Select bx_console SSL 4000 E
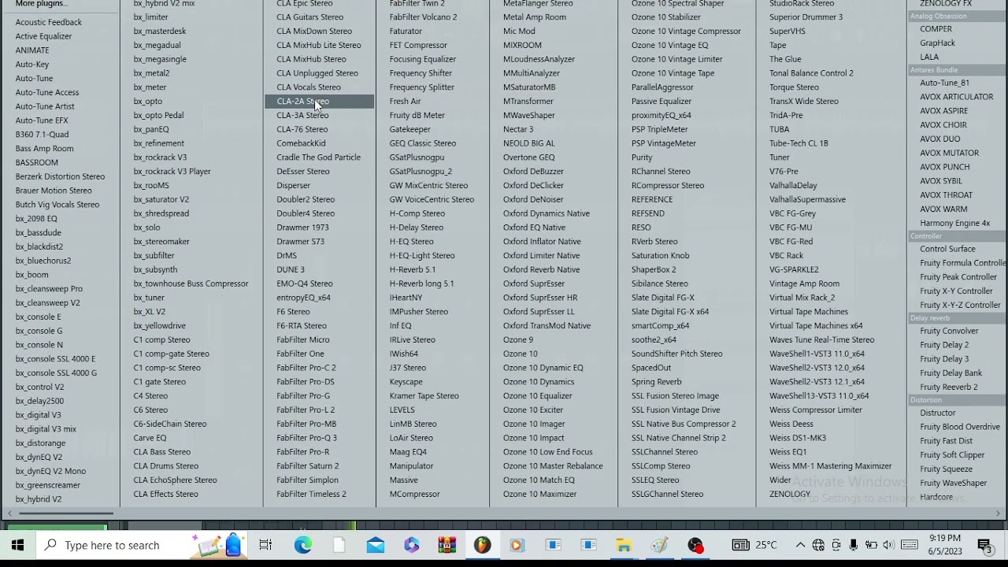This screenshot has height=567, width=1008. point(55,359)
